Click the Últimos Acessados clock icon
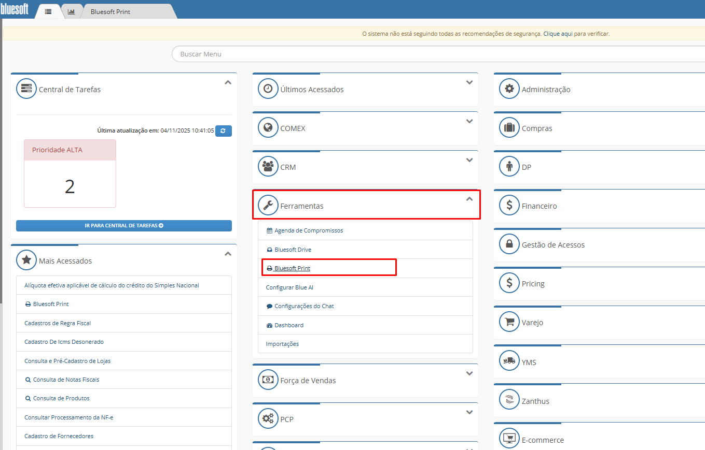This screenshot has width=705, height=450. coord(268,89)
